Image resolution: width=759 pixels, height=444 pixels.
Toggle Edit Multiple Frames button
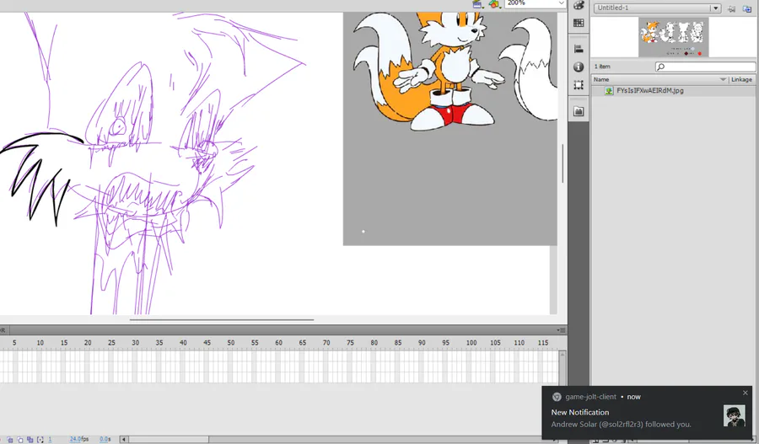tap(30, 440)
